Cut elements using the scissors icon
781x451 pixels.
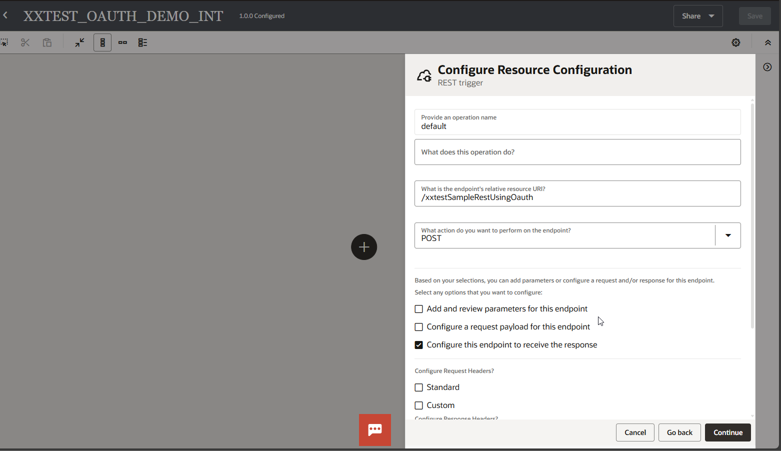point(25,42)
